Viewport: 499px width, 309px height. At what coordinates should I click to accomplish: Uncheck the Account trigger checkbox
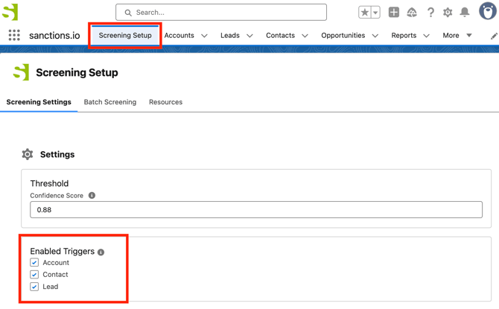pos(34,263)
